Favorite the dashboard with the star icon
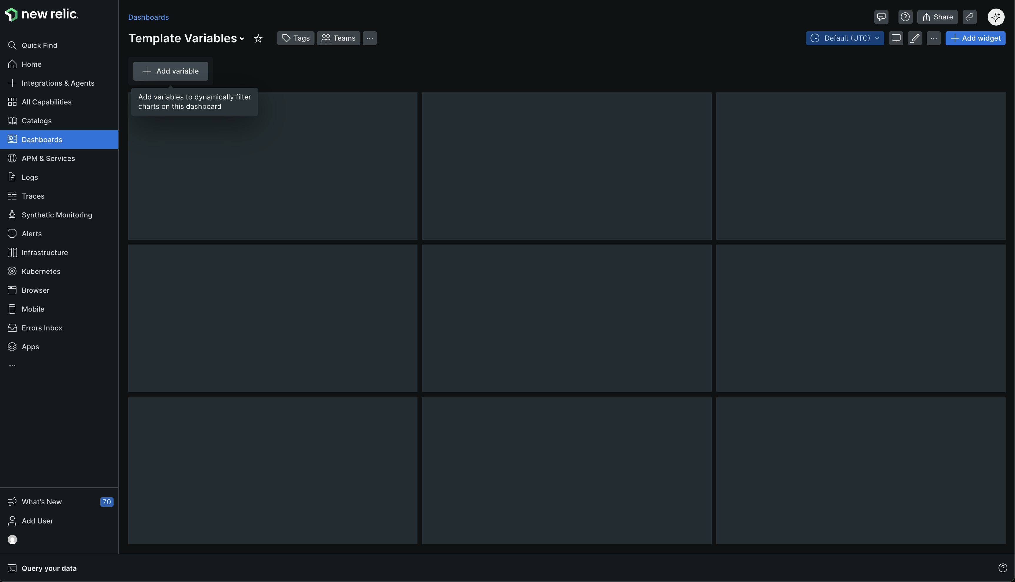This screenshot has width=1015, height=582. coord(258,38)
